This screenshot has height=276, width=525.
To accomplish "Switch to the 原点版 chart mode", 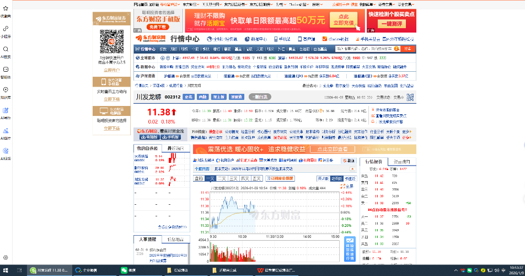I will (323, 178).
